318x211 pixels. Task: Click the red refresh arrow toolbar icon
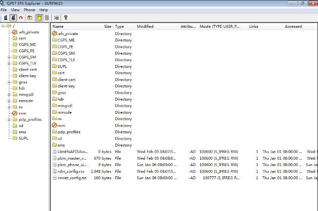click(21, 18)
